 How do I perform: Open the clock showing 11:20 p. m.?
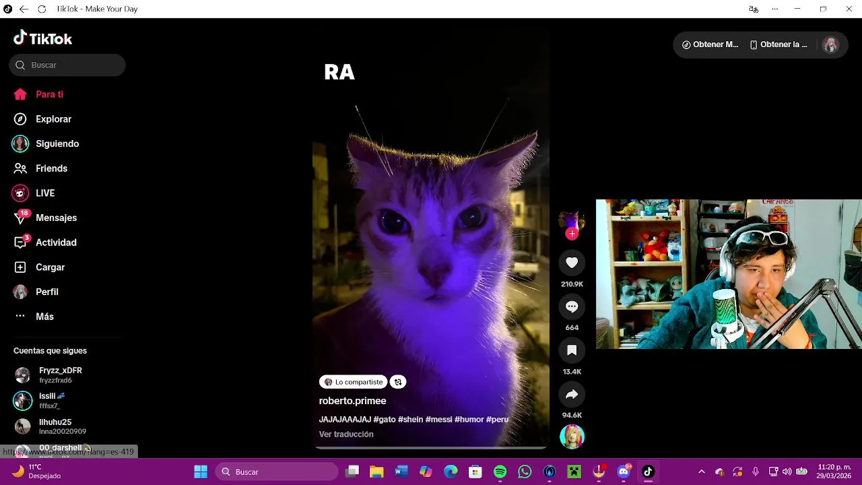[x=834, y=472]
